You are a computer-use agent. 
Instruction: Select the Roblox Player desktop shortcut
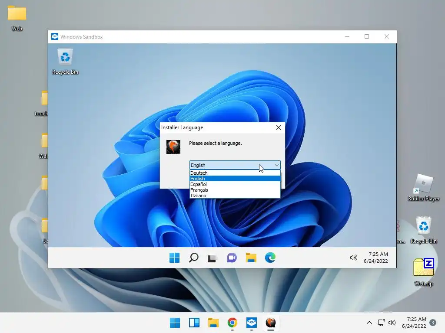[423, 188]
